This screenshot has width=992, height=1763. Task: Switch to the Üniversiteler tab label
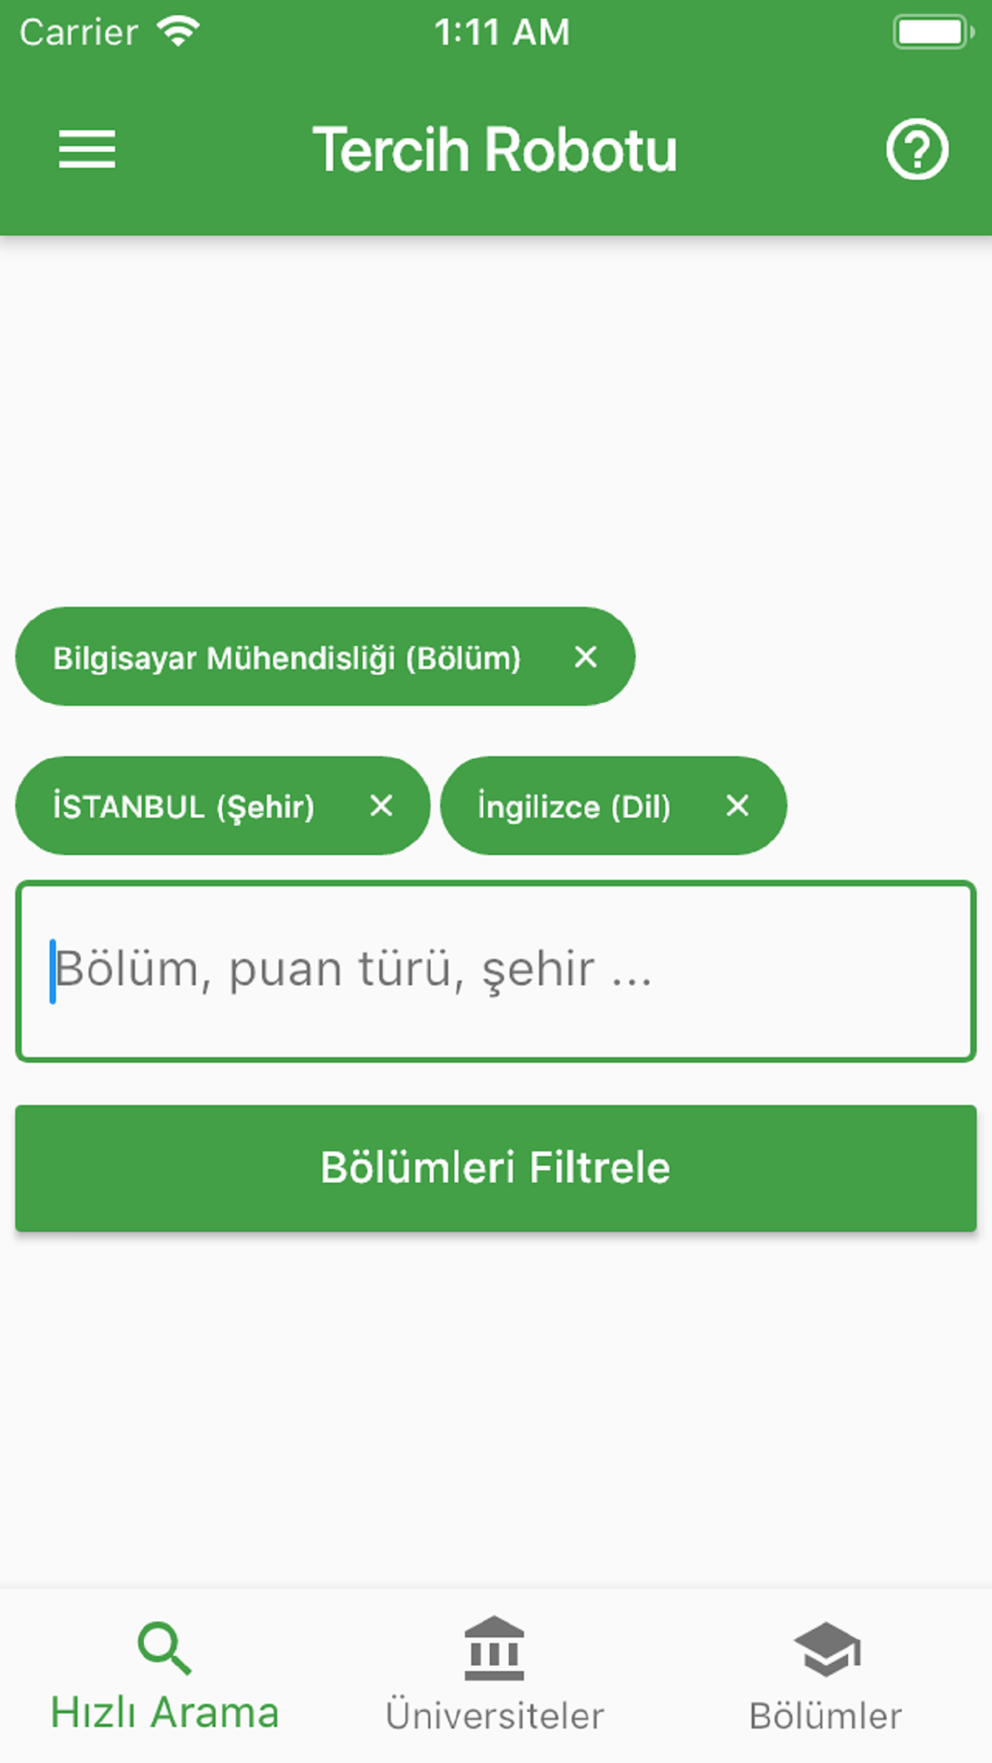(x=494, y=1715)
